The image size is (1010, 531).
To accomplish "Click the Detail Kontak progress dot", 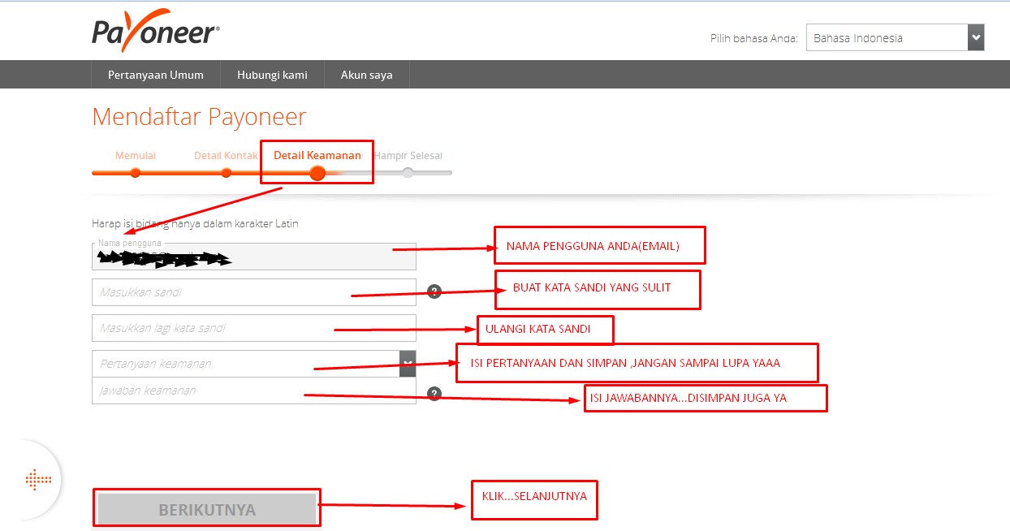I will pyautogui.click(x=227, y=172).
